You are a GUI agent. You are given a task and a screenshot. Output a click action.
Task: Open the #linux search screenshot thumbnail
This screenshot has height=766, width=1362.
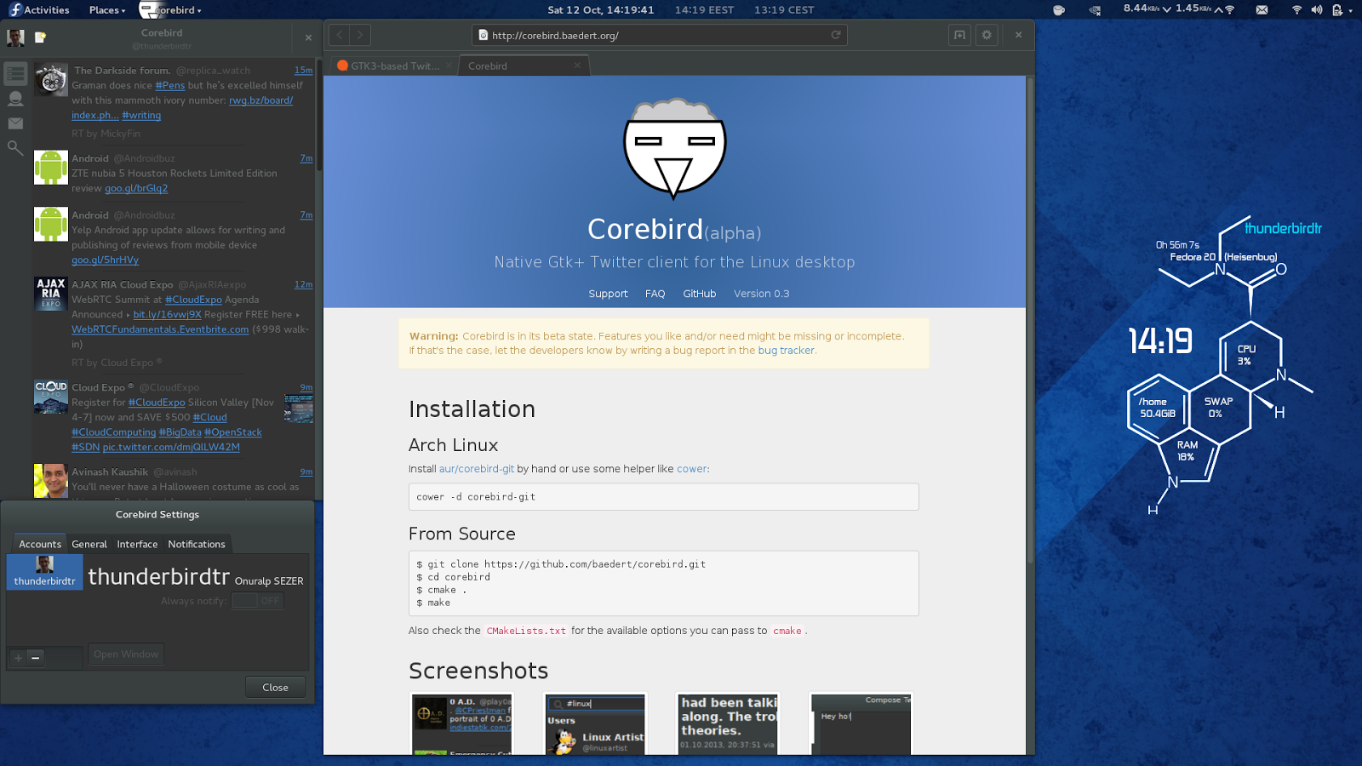[x=595, y=724]
